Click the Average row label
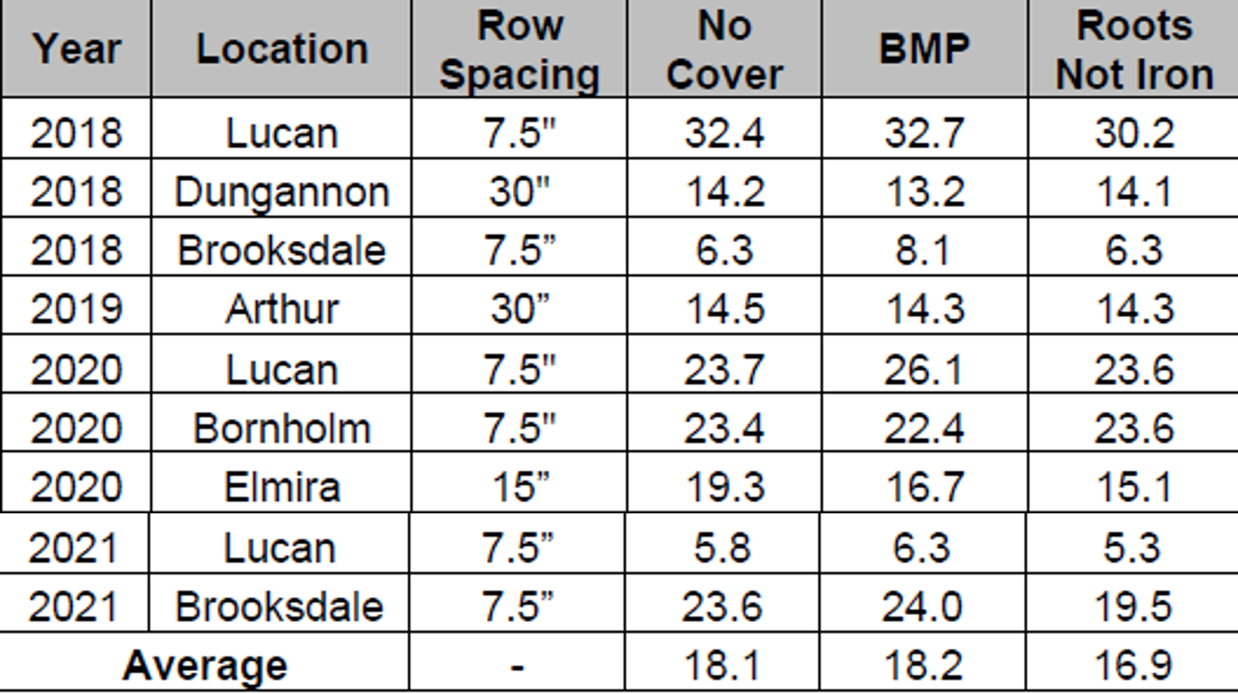 pyautogui.click(x=205, y=665)
